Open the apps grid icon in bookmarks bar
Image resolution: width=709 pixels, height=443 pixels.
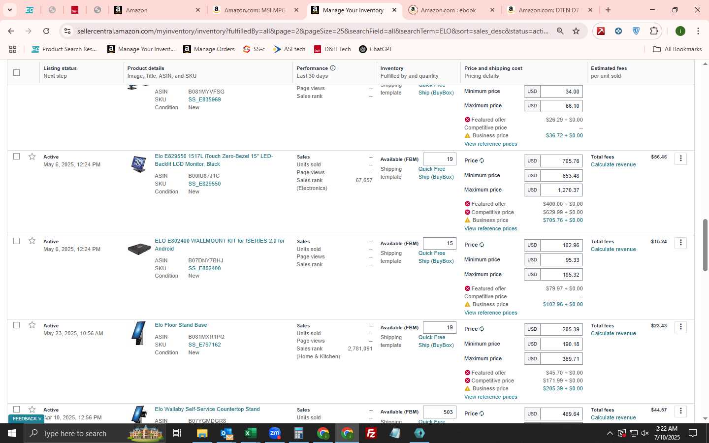click(13, 49)
